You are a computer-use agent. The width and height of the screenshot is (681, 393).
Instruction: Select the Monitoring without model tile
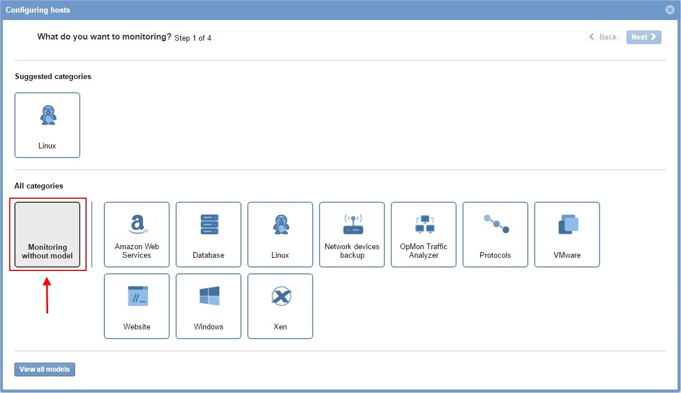pos(48,235)
